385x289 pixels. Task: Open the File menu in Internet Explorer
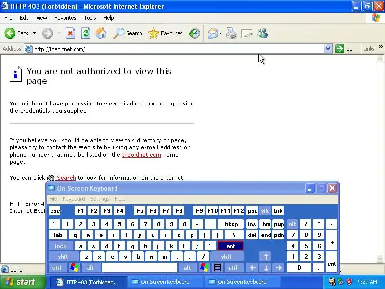click(x=8, y=18)
